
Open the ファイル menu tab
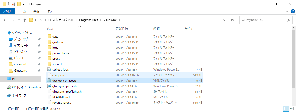tap(7, 11)
